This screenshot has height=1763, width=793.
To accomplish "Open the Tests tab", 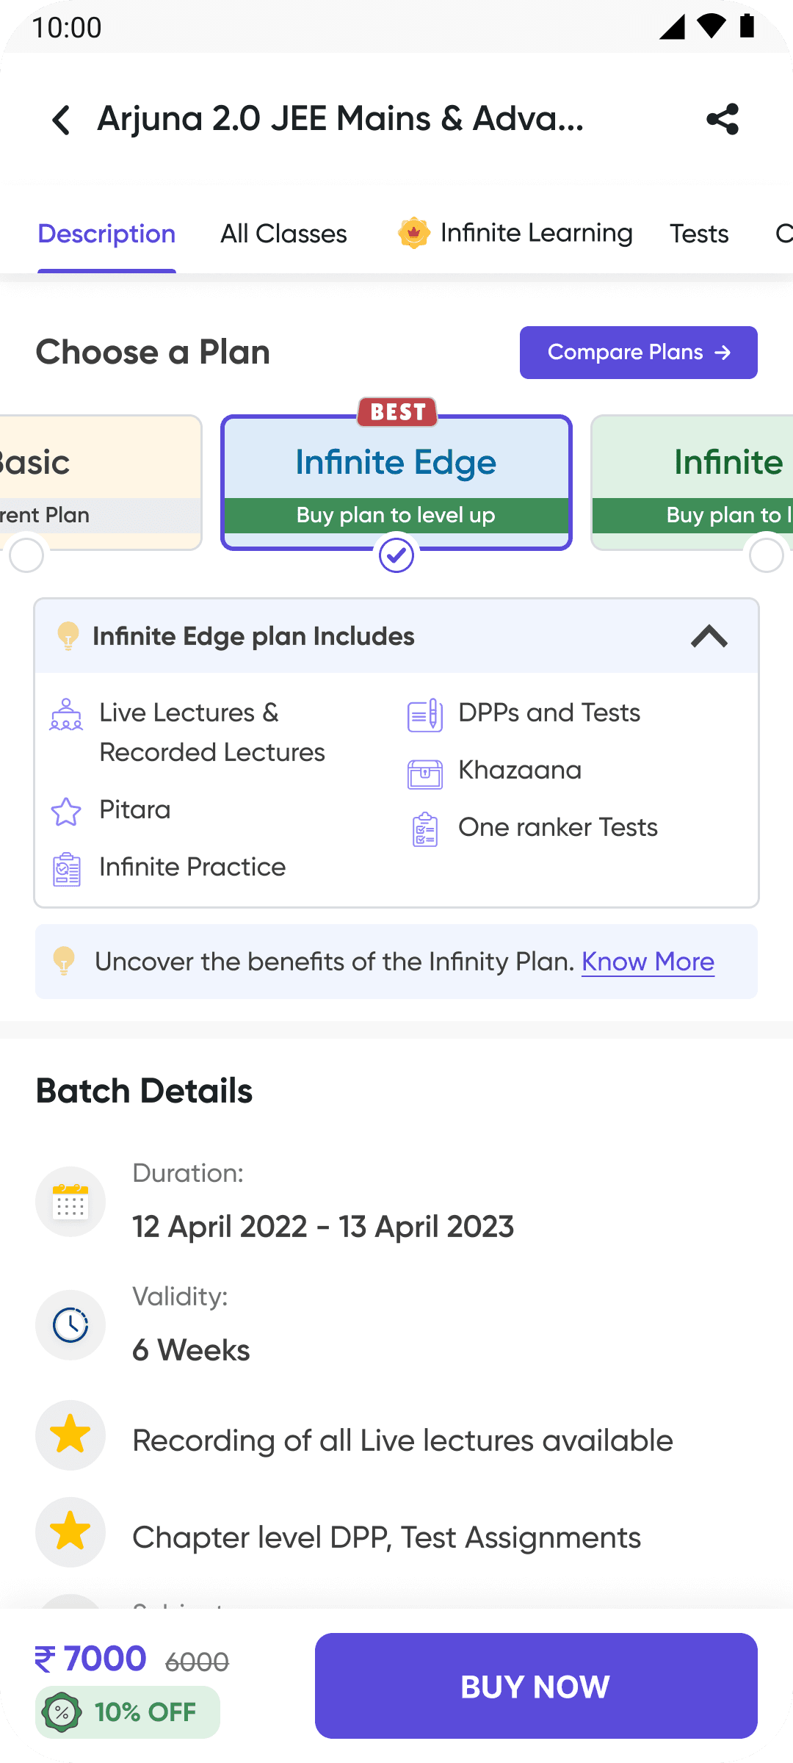I will tap(699, 234).
